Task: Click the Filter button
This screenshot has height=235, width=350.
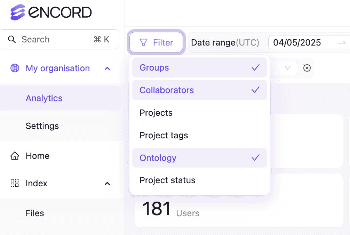Action: 156,42
